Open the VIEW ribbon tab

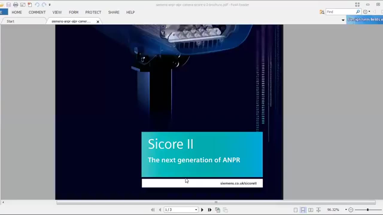point(57,12)
